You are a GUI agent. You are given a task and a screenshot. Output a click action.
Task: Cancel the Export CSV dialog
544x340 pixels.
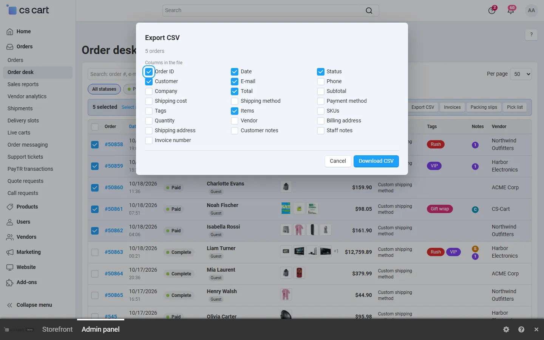[x=338, y=161]
